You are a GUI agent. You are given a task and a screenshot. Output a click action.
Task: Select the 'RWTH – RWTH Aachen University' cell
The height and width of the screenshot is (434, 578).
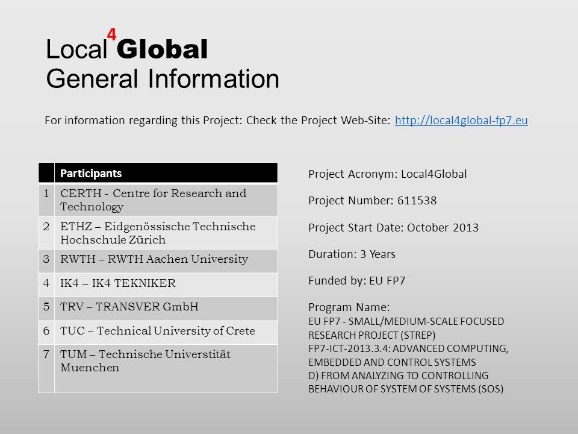click(166, 261)
